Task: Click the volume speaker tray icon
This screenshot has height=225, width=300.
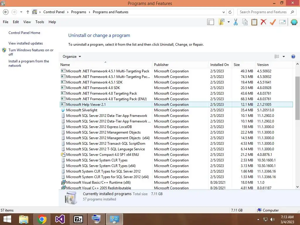Action: click(272, 219)
